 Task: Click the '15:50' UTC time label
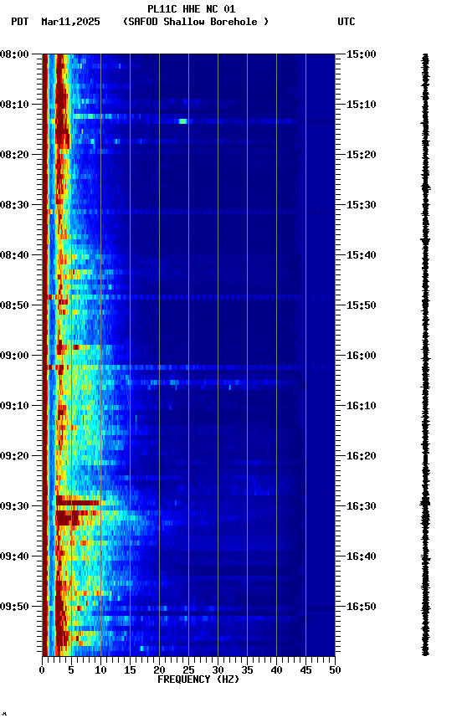coord(361,305)
